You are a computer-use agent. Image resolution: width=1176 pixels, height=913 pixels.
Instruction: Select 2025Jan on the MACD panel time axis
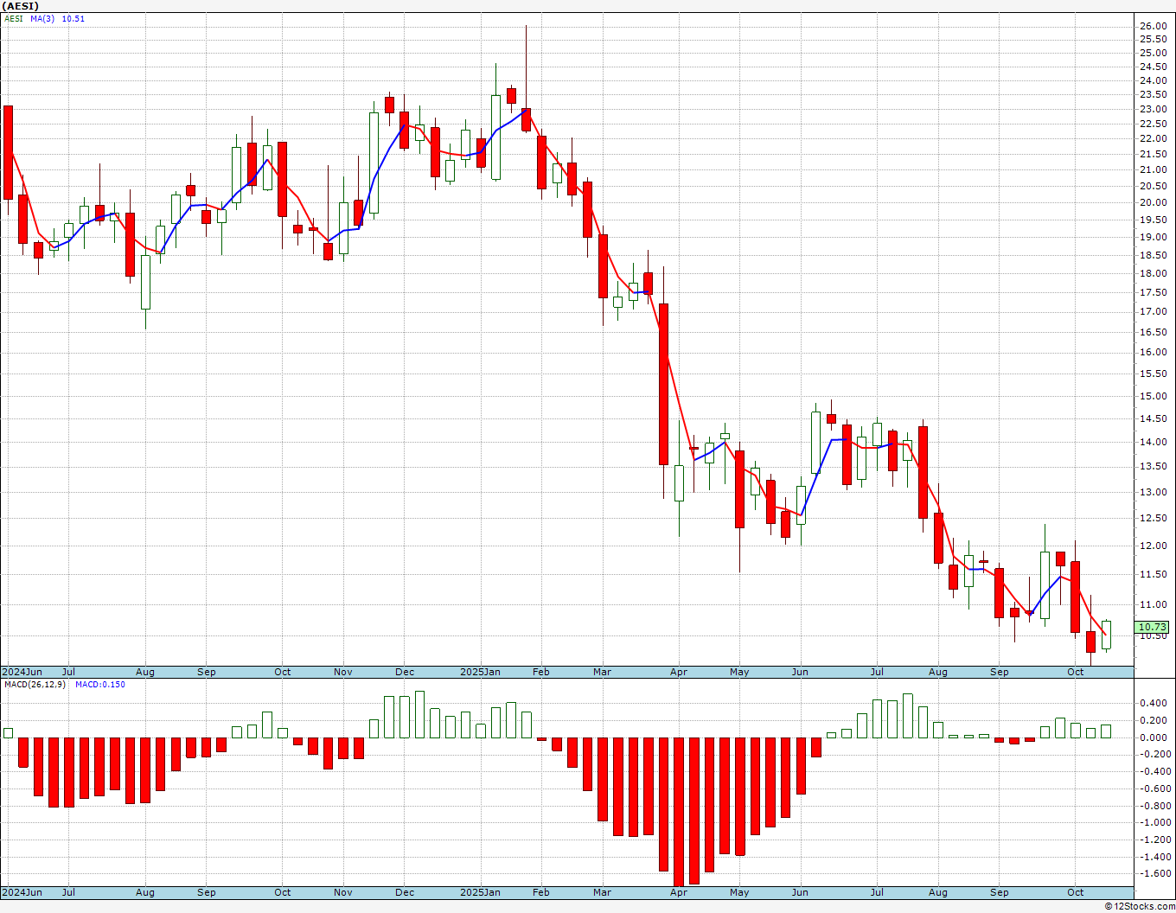480,892
